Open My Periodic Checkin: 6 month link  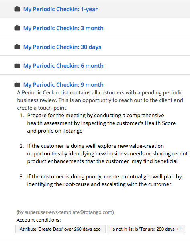click(63, 66)
